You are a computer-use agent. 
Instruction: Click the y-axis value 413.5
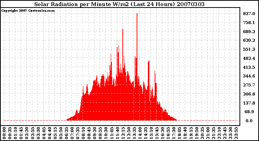pyautogui.click(x=249, y=67)
